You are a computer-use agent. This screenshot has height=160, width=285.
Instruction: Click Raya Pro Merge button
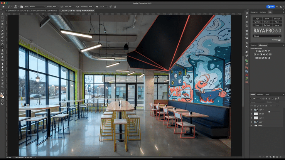[277, 25]
